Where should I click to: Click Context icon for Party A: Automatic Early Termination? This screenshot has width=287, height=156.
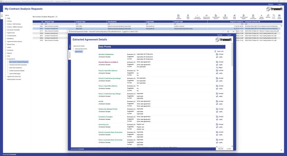point(217,140)
